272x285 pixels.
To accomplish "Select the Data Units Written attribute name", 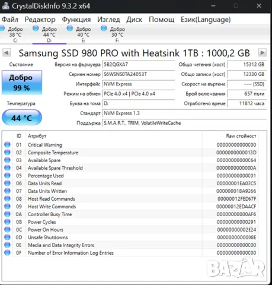I will coord(47,191).
